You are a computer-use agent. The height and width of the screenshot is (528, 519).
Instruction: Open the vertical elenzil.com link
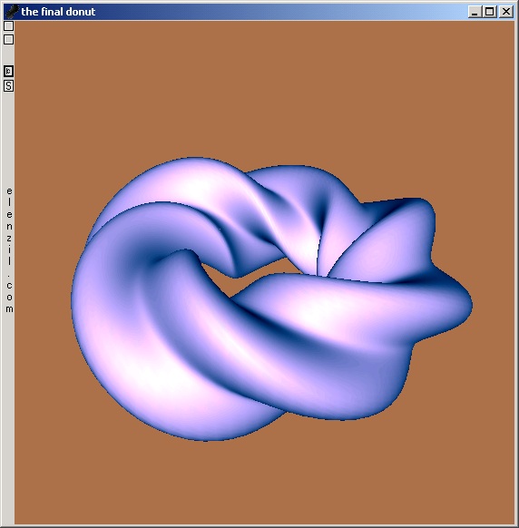click(9, 249)
